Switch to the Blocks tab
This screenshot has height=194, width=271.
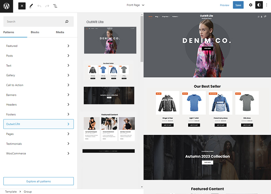point(35,32)
